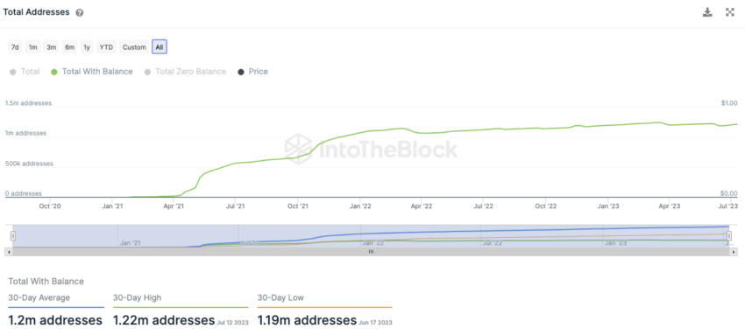Viewport: 745px width, 335px height.
Task: Click the horizontal scrollbar grip handle
Action: point(371,252)
